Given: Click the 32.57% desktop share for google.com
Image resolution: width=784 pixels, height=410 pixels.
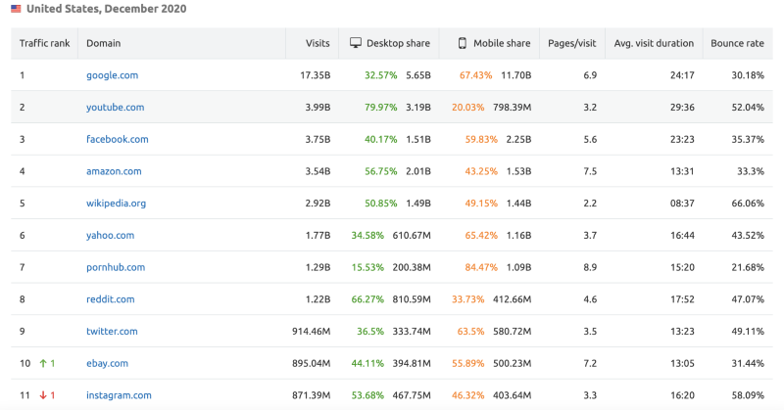Looking at the screenshot, I should tap(380, 75).
